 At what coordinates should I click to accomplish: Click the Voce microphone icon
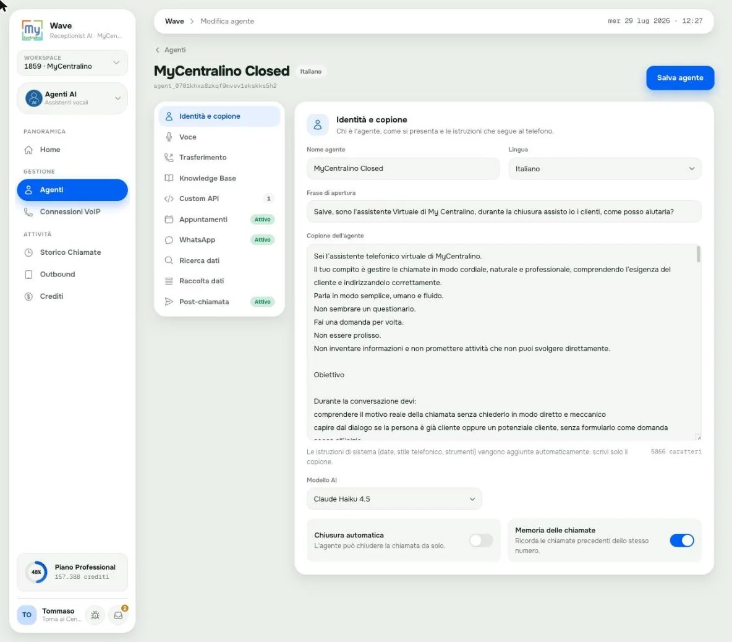click(x=169, y=137)
